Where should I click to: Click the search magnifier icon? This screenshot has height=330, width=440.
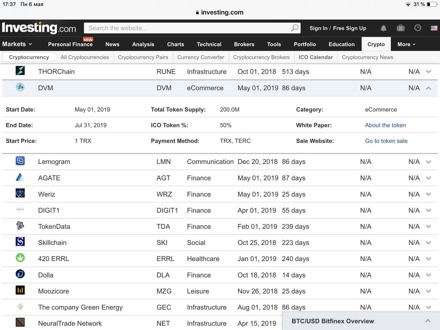pos(295,28)
